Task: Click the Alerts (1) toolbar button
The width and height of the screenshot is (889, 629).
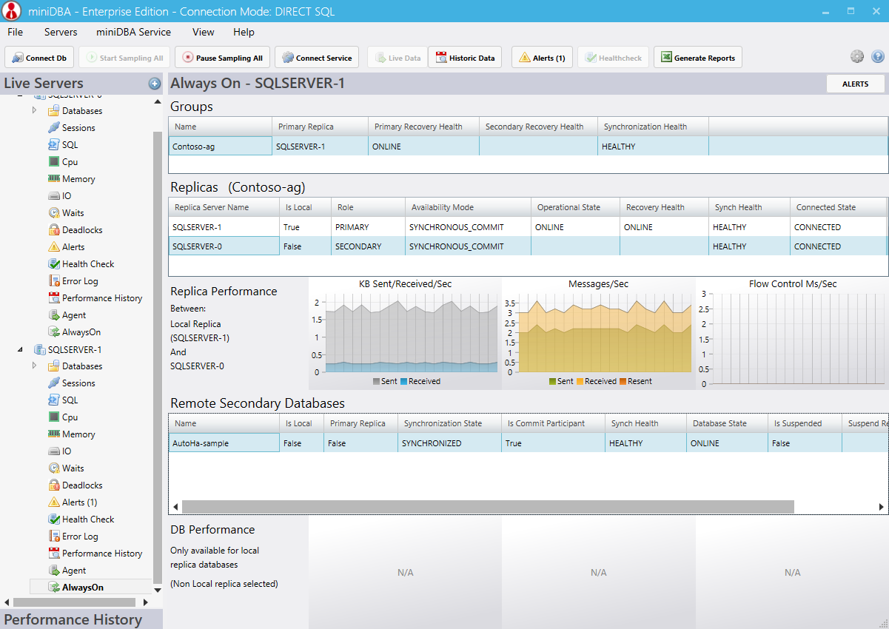Action: click(542, 58)
